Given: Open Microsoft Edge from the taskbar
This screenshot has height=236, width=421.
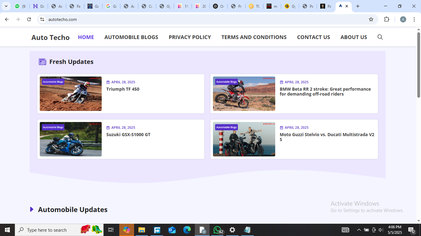Looking at the screenshot, I should pos(187,230).
